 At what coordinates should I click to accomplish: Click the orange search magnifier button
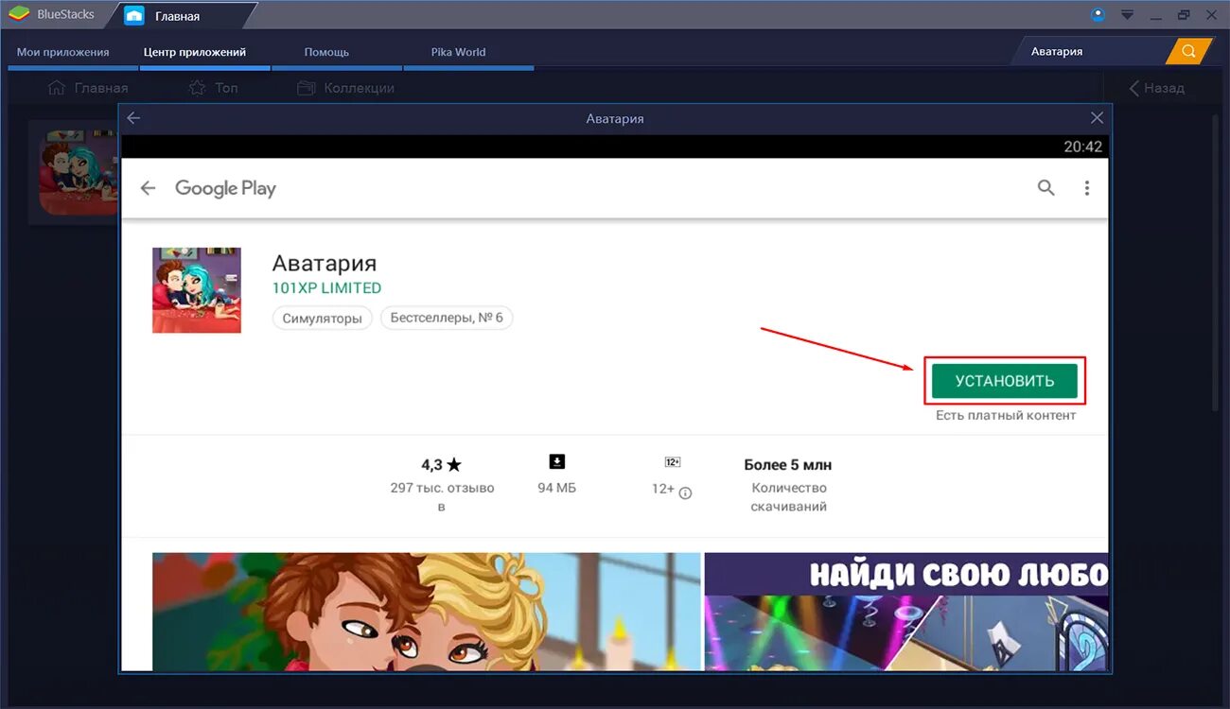1189,51
